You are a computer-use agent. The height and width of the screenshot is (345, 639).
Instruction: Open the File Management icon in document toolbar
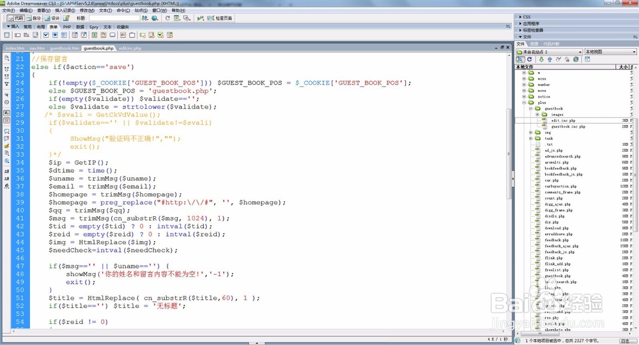pyautogui.click(x=144, y=18)
